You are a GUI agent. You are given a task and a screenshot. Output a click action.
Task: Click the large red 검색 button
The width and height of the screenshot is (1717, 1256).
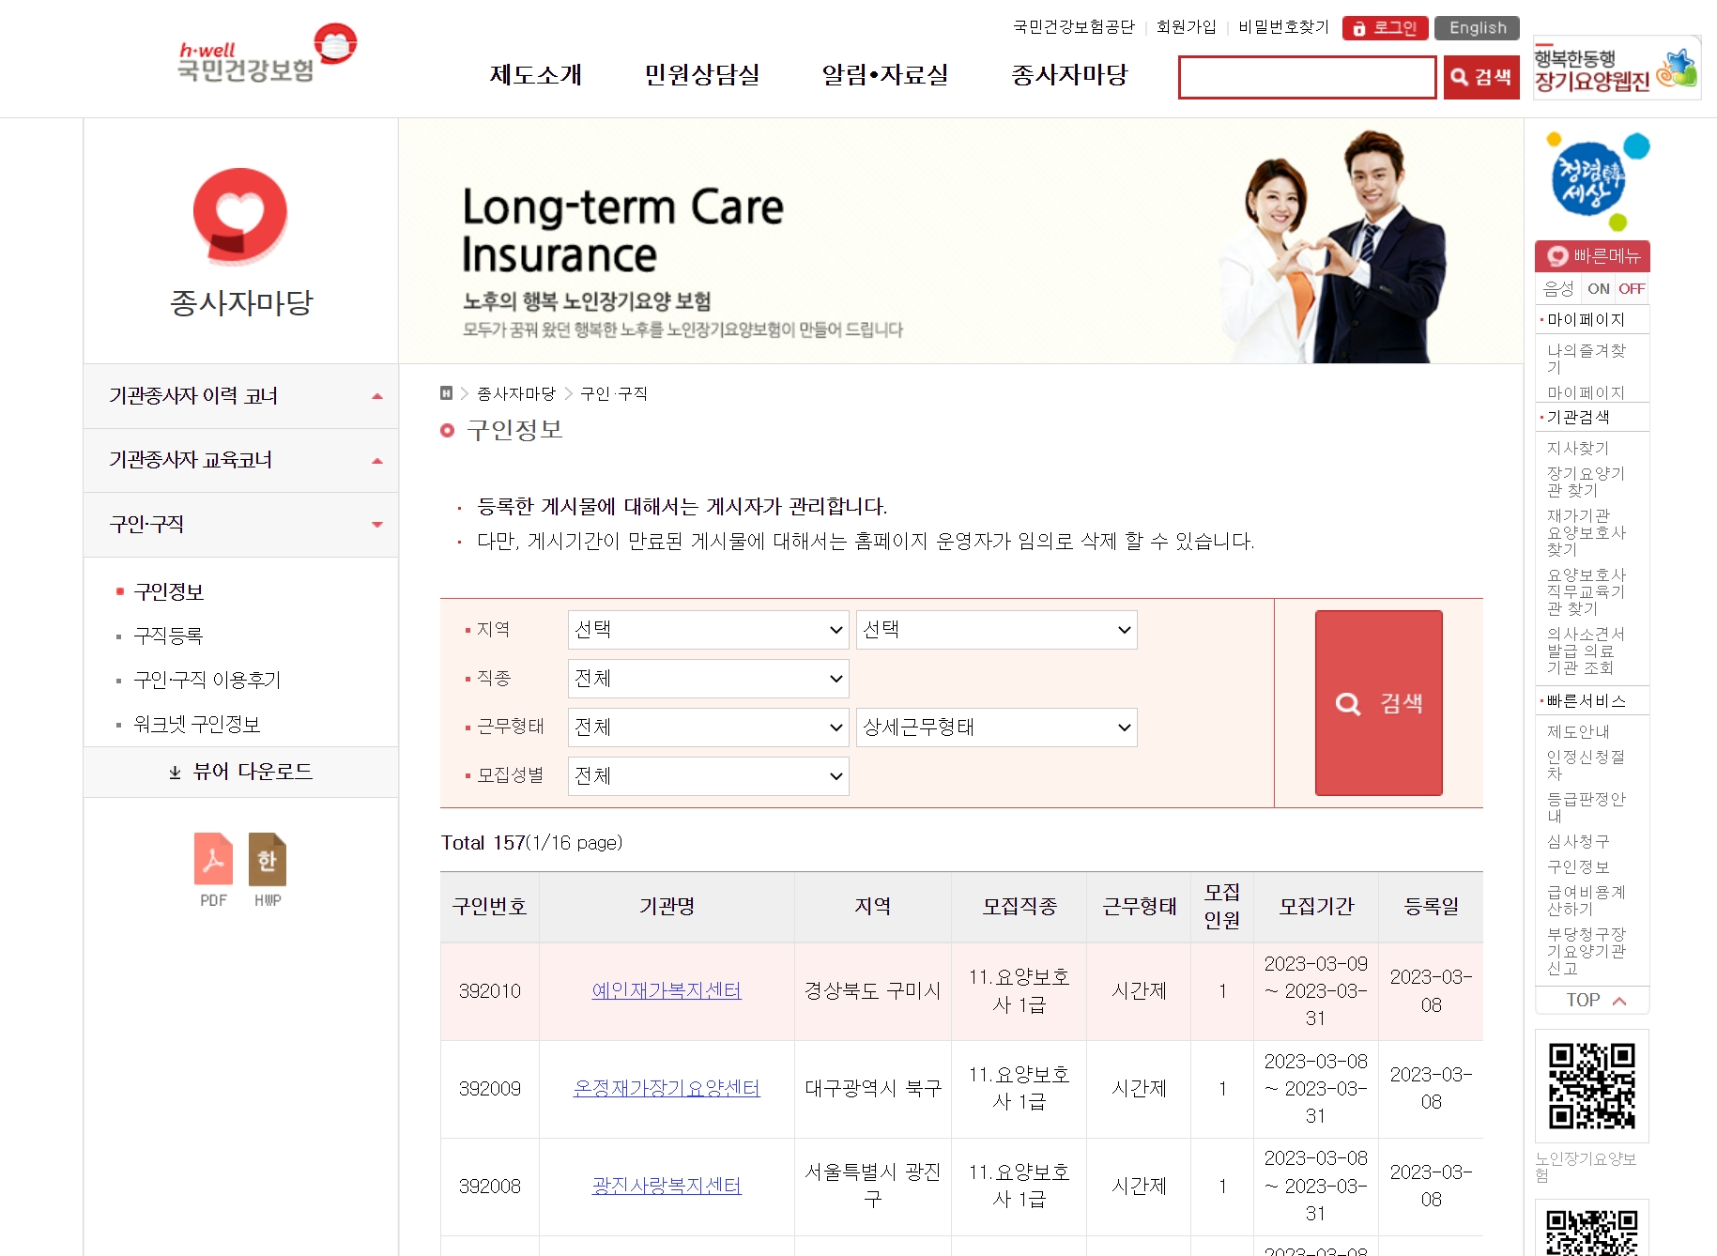(x=1378, y=703)
